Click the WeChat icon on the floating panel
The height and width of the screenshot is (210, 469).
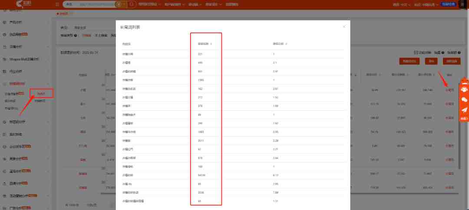[x=464, y=100]
